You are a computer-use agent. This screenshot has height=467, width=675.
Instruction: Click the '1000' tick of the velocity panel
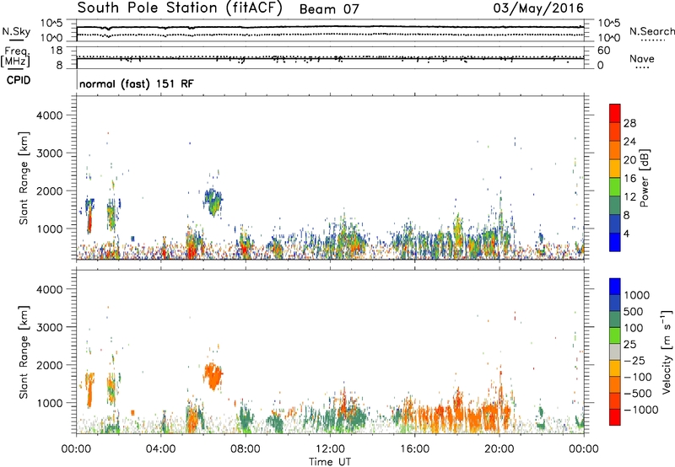[49, 403]
